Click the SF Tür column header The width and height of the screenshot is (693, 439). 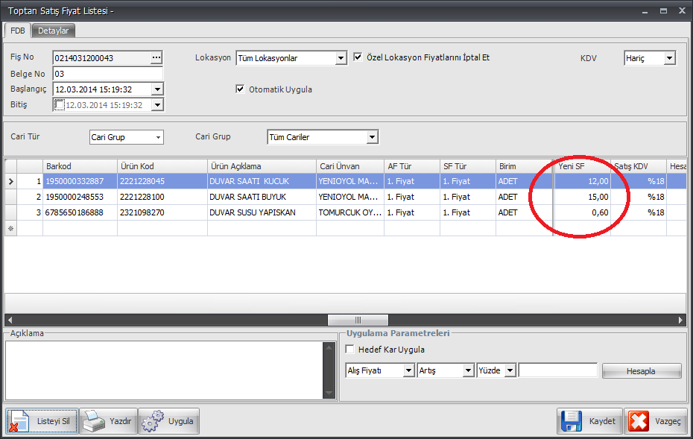(x=468, y=166)
